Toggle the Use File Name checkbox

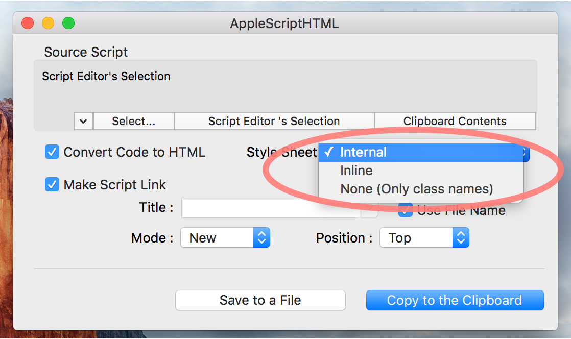point(405,210)
